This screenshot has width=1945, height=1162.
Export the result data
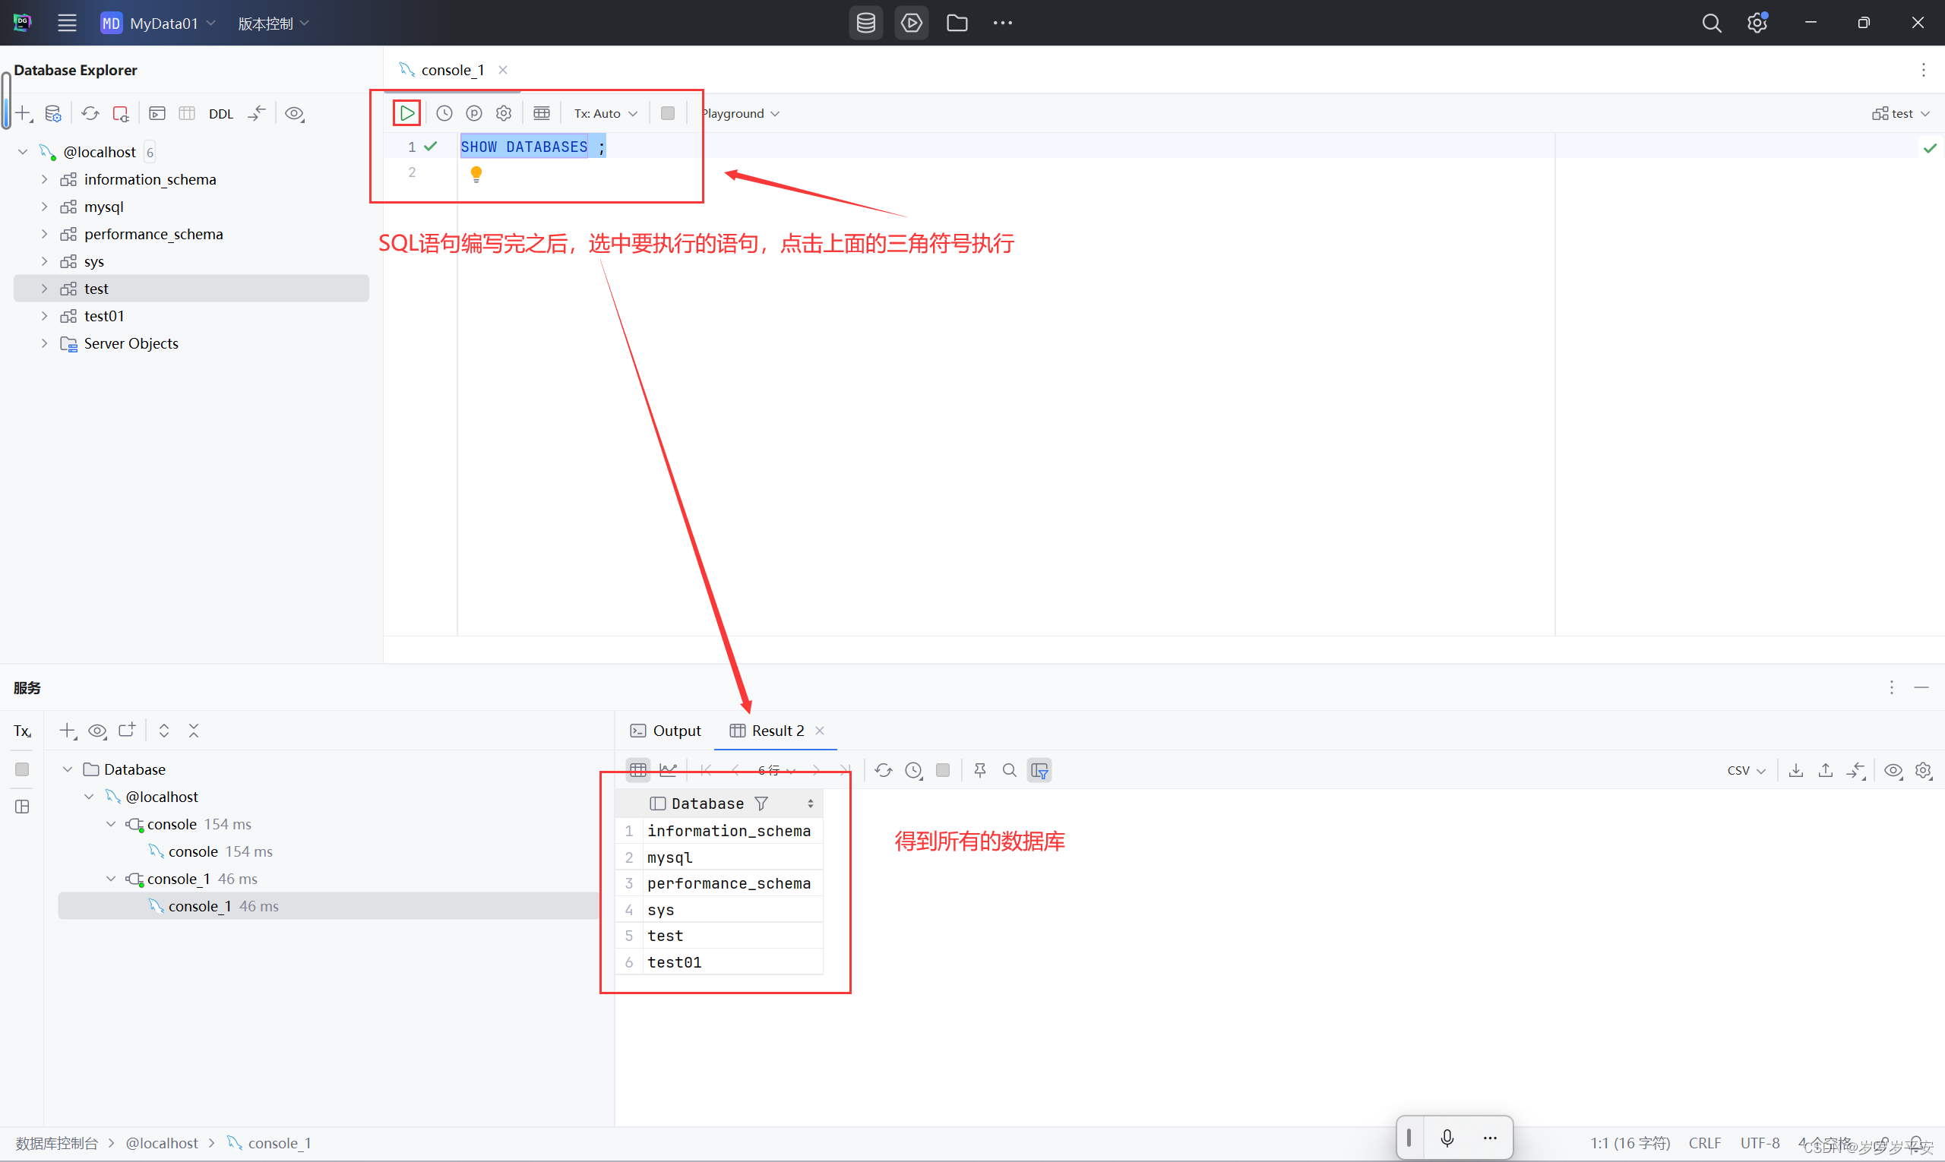click(x=1795, y=771)
